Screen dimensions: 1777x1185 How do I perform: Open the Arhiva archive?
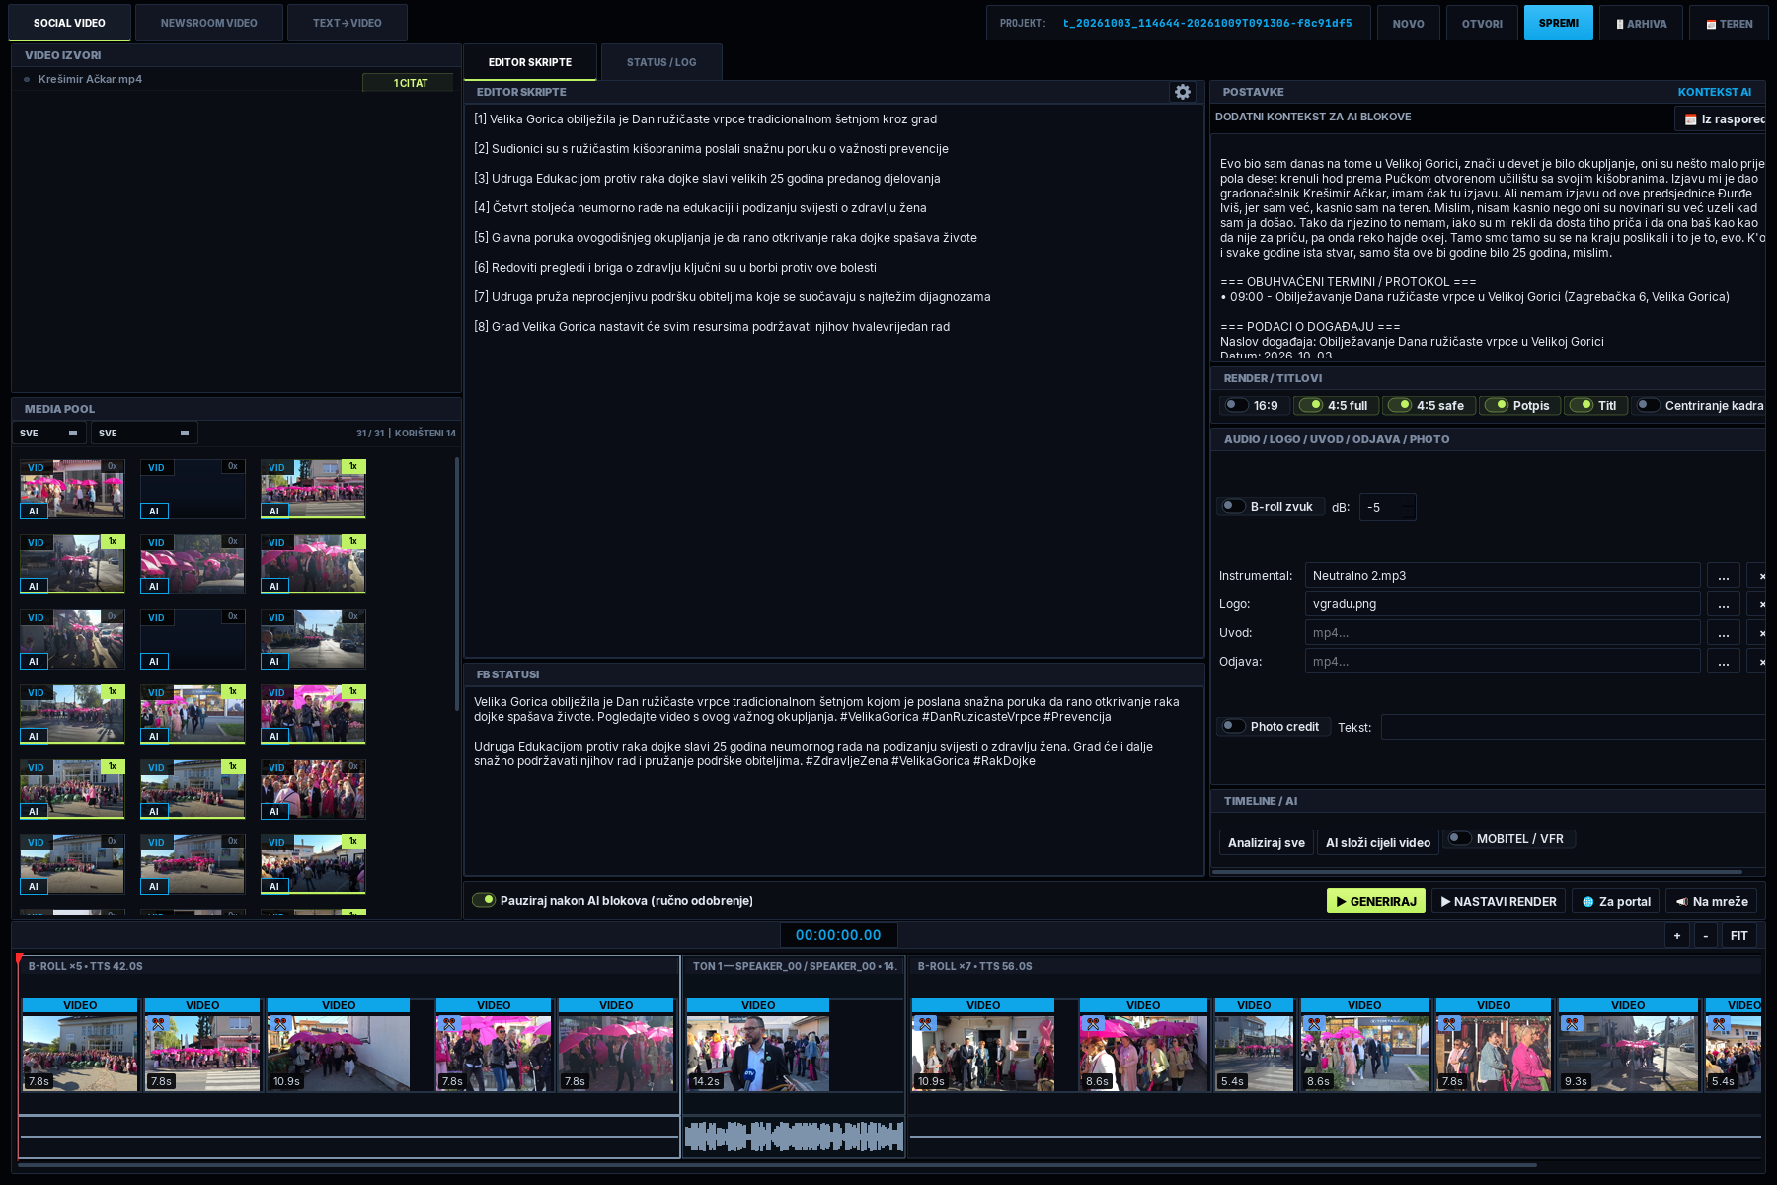click(1641, 23)
